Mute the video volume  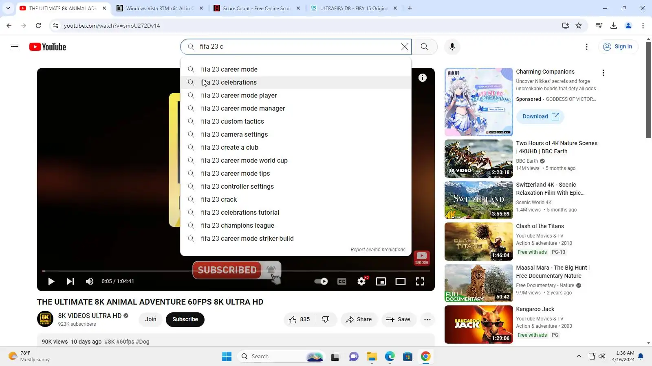[90, 281]
